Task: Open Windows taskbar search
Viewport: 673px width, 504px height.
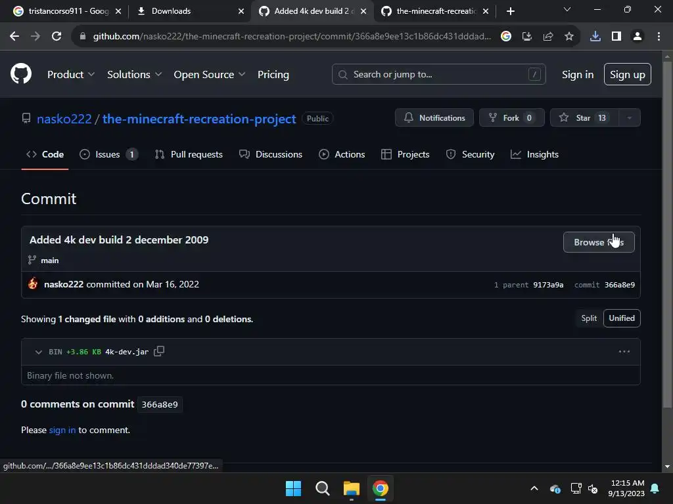Action: (322, 488)
